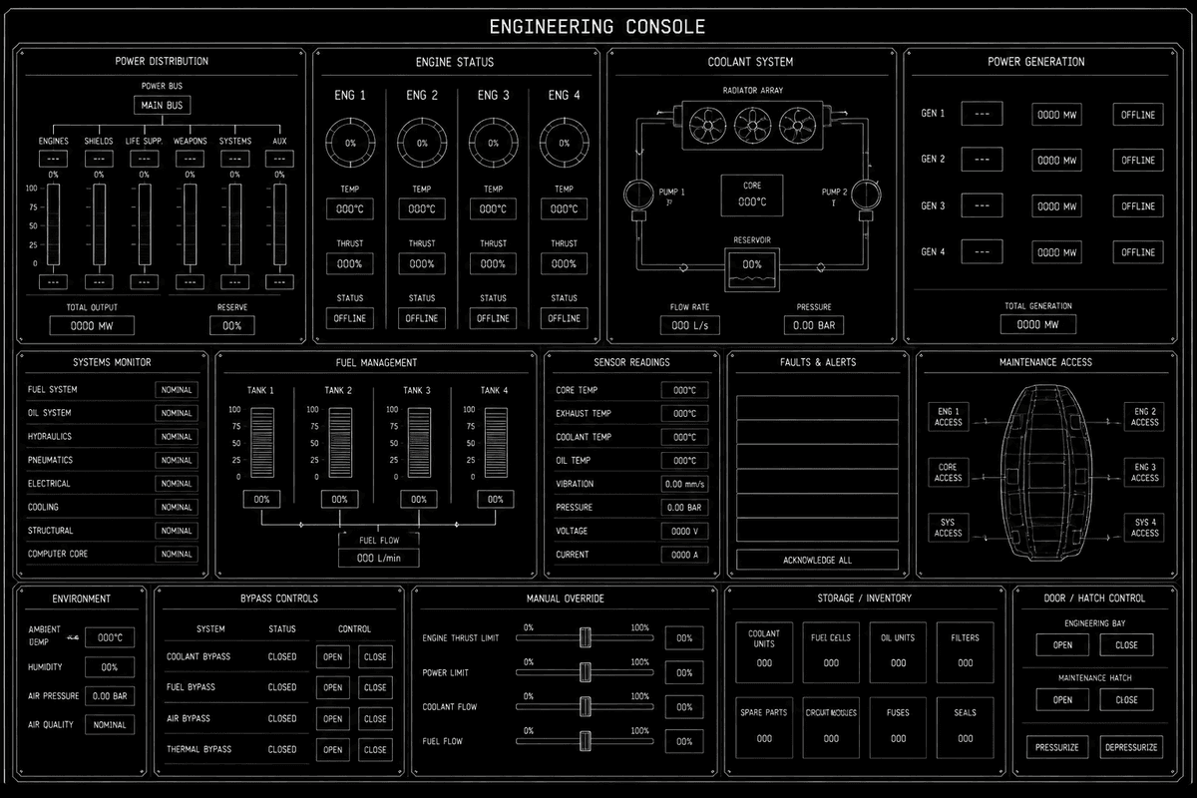
Task: Open the Air Bypass valve
Action: tap(333, 718)
